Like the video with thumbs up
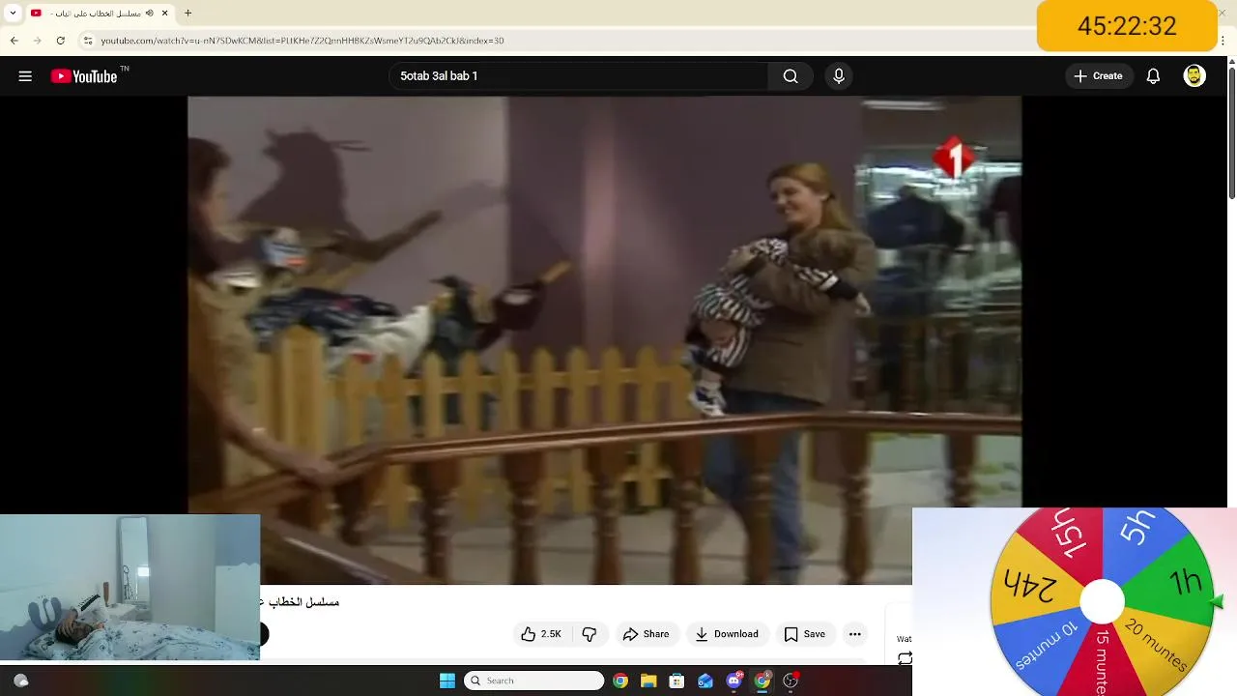Viewport: 1237px width, 696px height. 540,634
